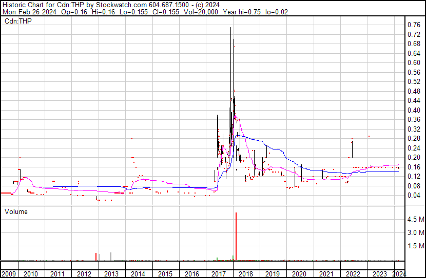Click the 0.08 price axis label
Image resolution: width=426 pixels, height=278 pixels.
click(414, 186)
